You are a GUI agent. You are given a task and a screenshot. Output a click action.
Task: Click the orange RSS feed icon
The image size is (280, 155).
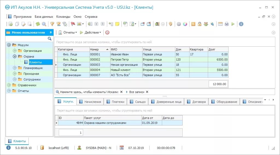193,24
